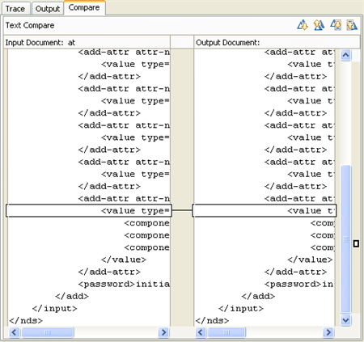Screen dimensions: 364x342
Task: Click '</nds>' line in output document
Action: click(x=212, y=320)
